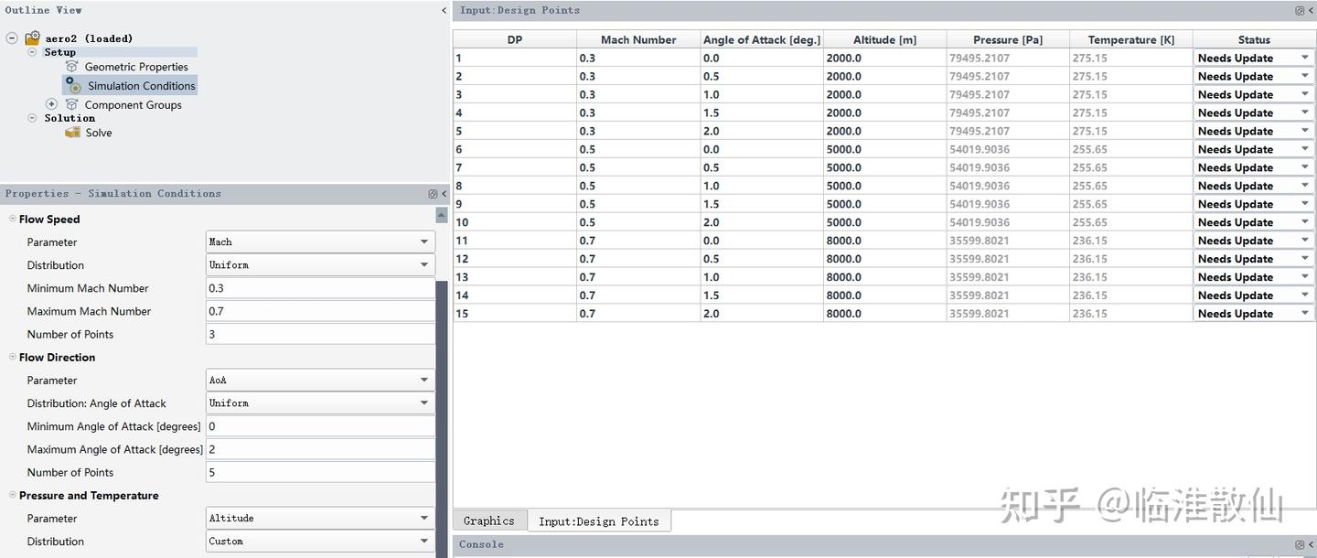Click design point number 13 cell
The height and width of the screenshot is (558, 1317).
515,277
